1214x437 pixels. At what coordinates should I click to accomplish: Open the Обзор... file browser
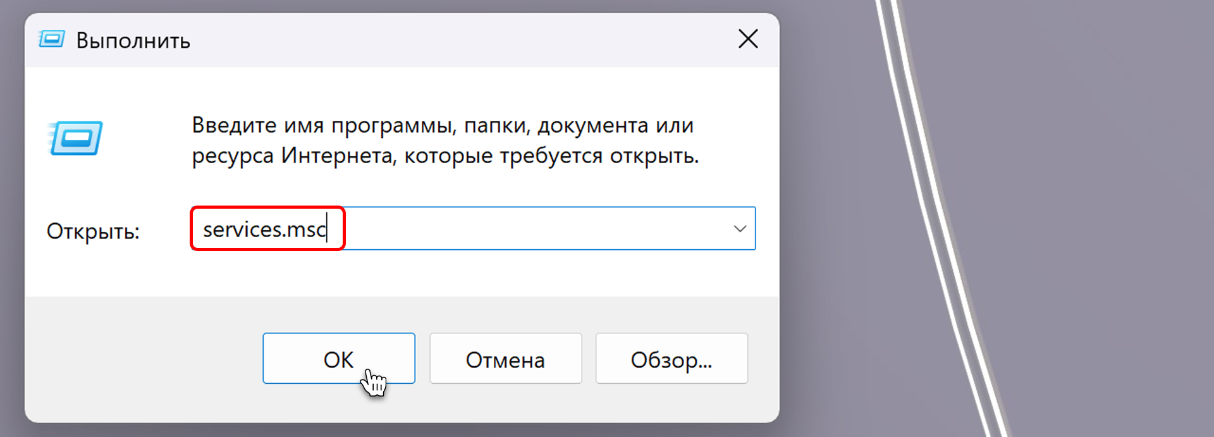671,359
